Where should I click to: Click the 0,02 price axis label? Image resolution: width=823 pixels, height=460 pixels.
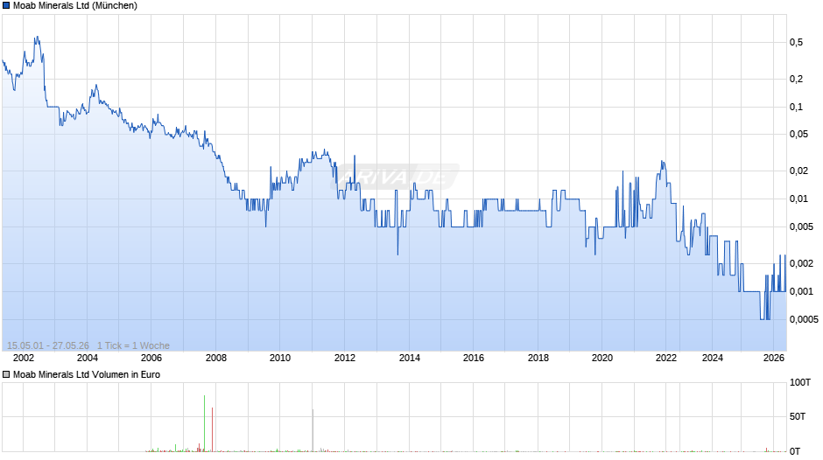click(798, 171)
